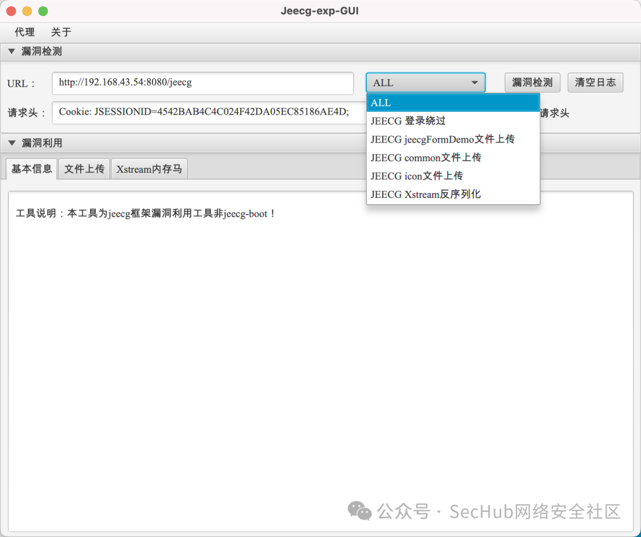641x537 pixels.
Task: Switch to the 文件上传 tab
Action: [x=84, y=169]
